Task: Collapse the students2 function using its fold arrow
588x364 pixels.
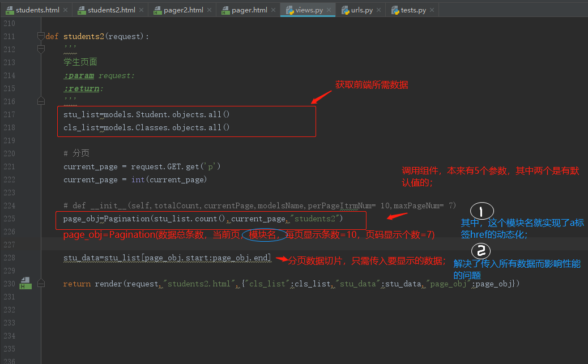Action: (40, 36)
